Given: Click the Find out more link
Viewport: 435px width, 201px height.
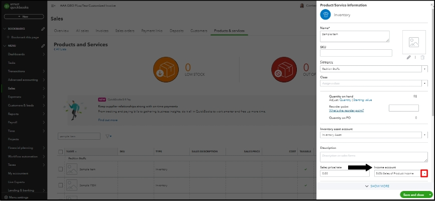Looking at the screenshot, I should [107, 120].
